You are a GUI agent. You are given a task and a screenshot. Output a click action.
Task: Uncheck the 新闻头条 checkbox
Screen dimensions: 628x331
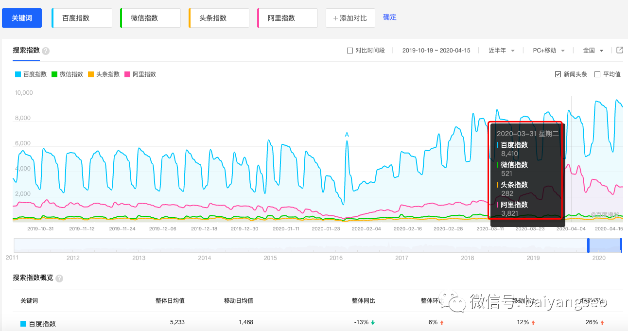click(x=558, y=74)
